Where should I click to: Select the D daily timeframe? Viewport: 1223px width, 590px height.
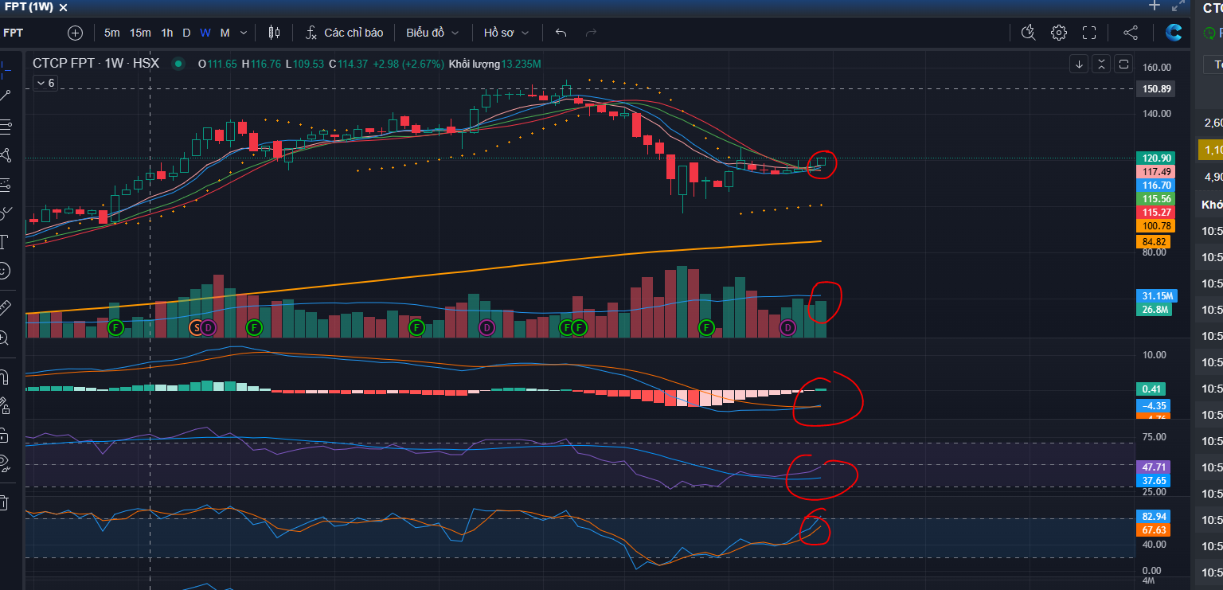click(x=186, y=33)
